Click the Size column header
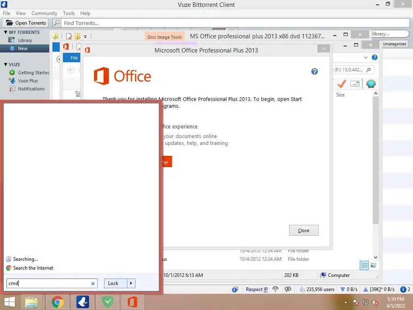Screen dimensions: 413x310 pyautogui.click(x=340, y=94)
